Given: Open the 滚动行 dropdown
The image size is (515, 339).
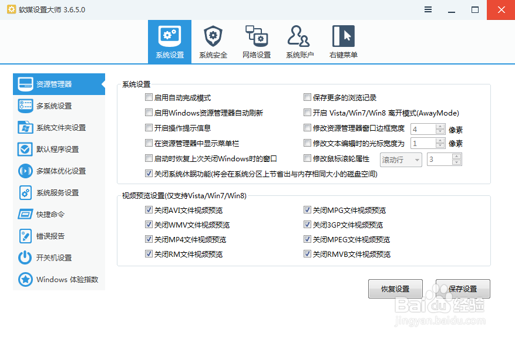Looking at the screenshot, I should click(x=400, y=159).
